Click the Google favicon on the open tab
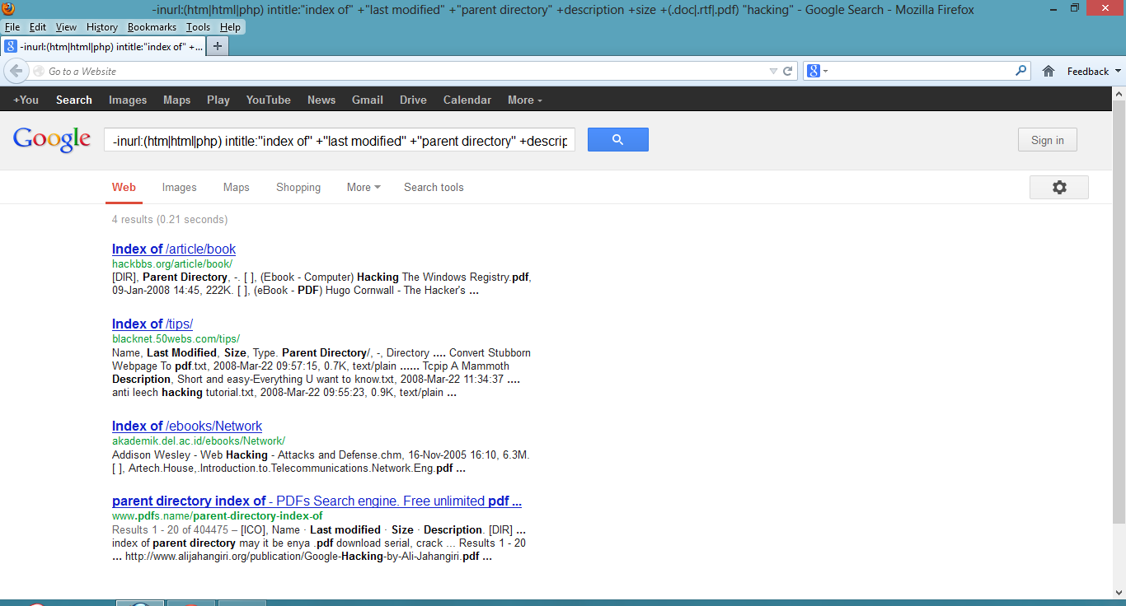 [x=11, y=46]
